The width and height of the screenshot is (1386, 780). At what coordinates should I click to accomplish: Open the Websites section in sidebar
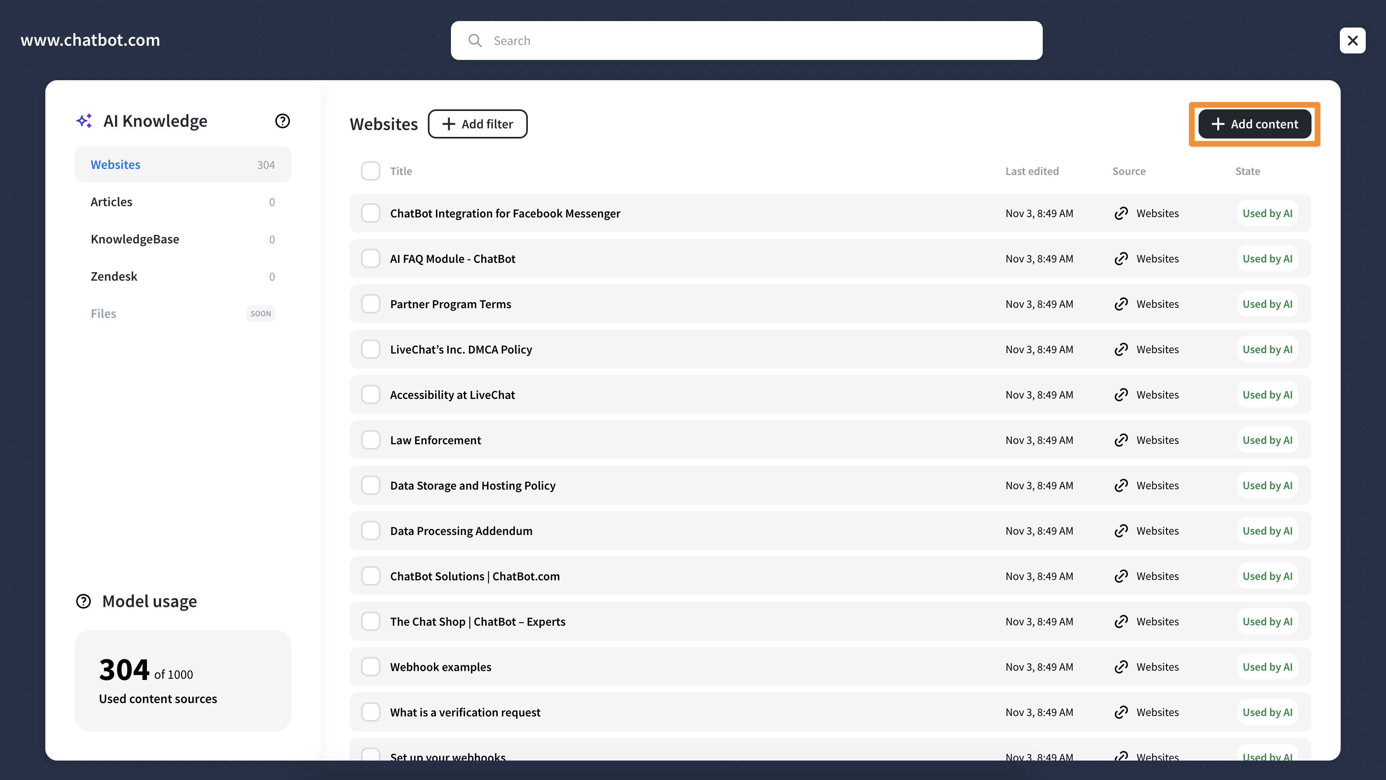(x=183, y=165)
